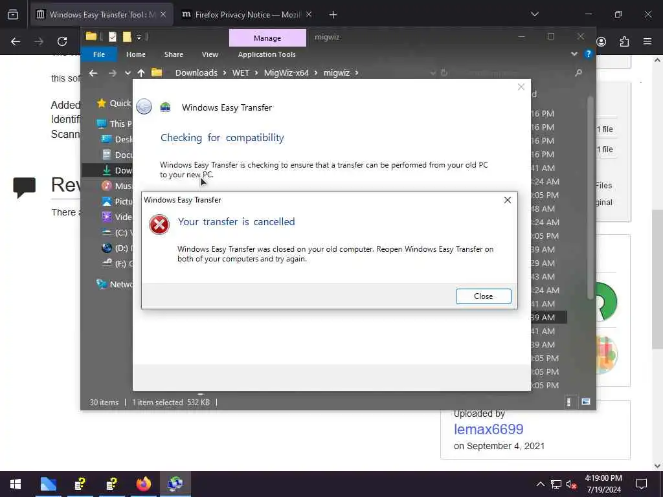Close the Firefox Privacy Notice tab
Image resolution: width=663 pixels, height=497 pixels.
pos(309,15)
